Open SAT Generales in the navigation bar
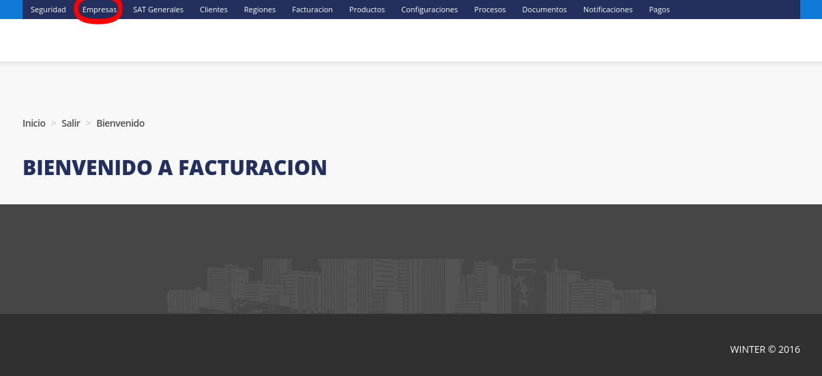This screenshot has width=822, height=376. (158, 10)
